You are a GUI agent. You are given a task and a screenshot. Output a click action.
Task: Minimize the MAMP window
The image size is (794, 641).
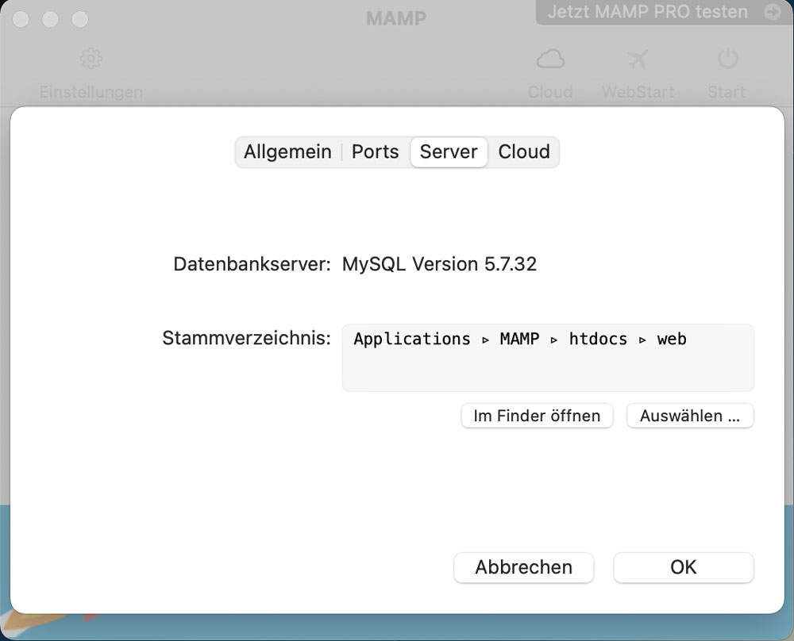[50, 19]
